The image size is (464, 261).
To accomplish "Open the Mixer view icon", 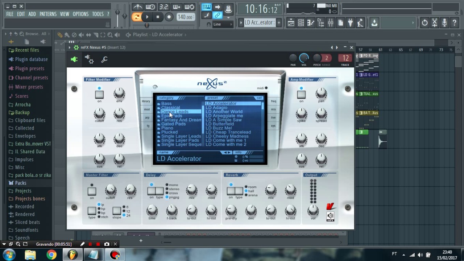I will pos(331,23).
